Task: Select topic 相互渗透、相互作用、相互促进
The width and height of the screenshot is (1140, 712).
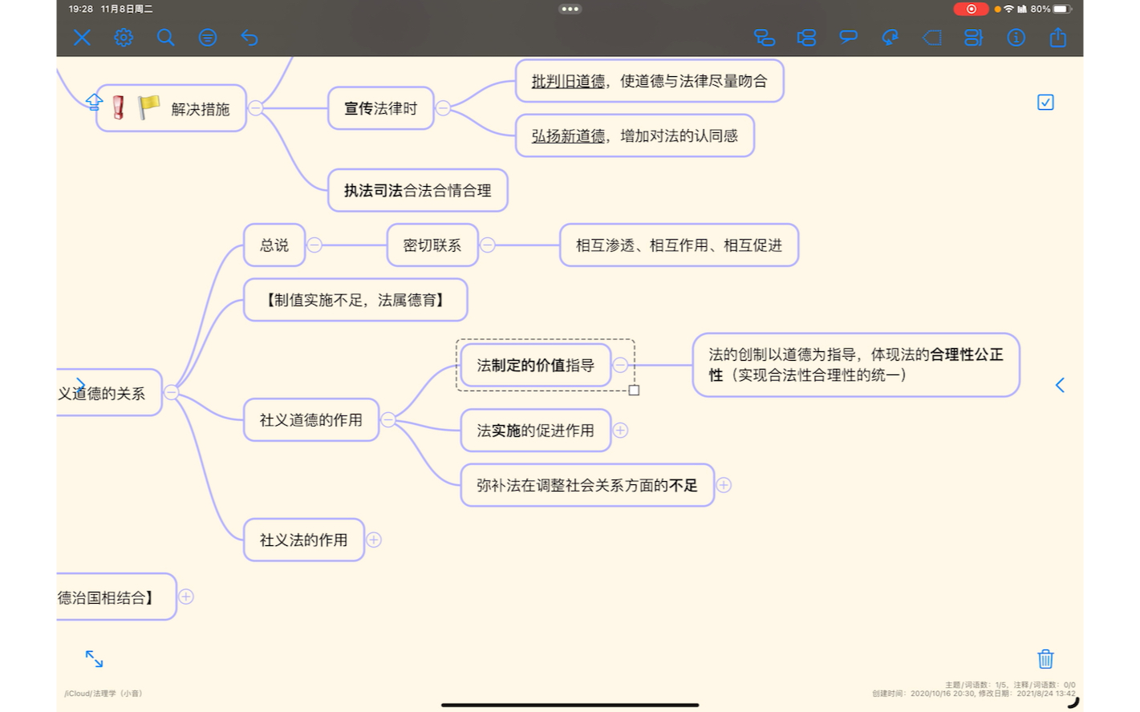Action: pos(679,245)
